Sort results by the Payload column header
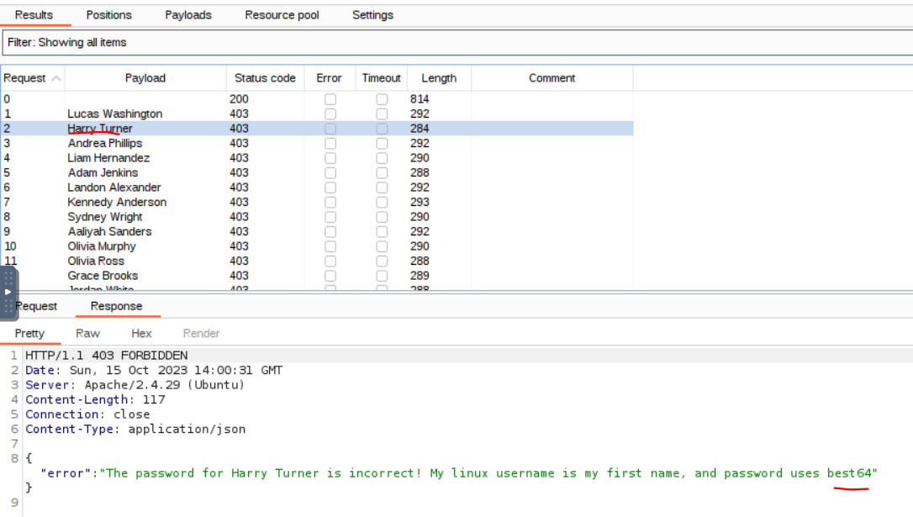The width and height of the screenshot is (913, 517). point(145,78)
